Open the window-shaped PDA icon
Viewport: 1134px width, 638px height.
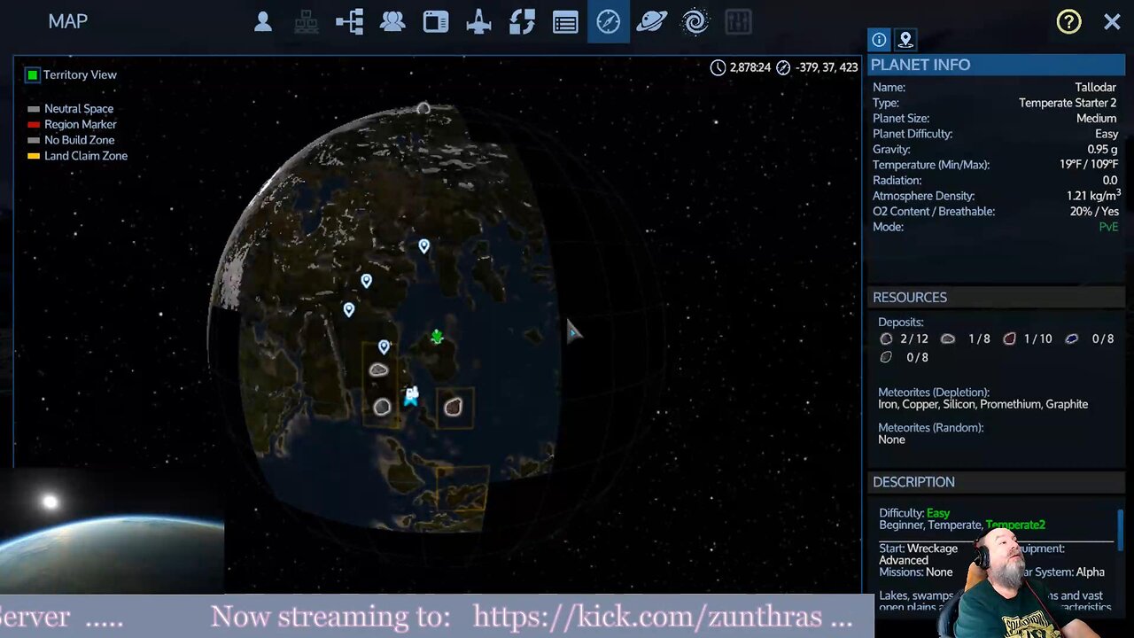click(436, 22)
